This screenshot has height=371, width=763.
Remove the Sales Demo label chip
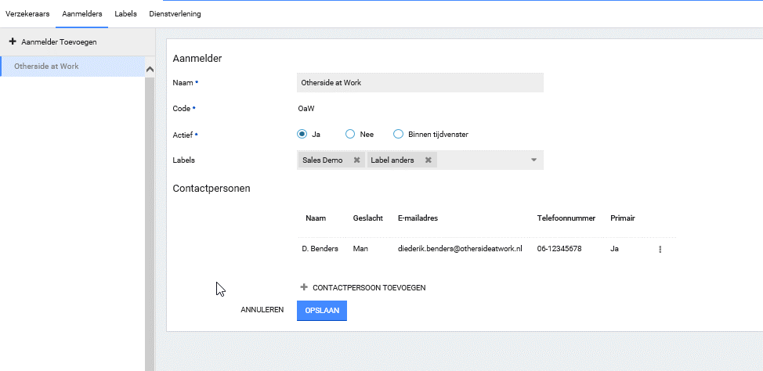356,160
